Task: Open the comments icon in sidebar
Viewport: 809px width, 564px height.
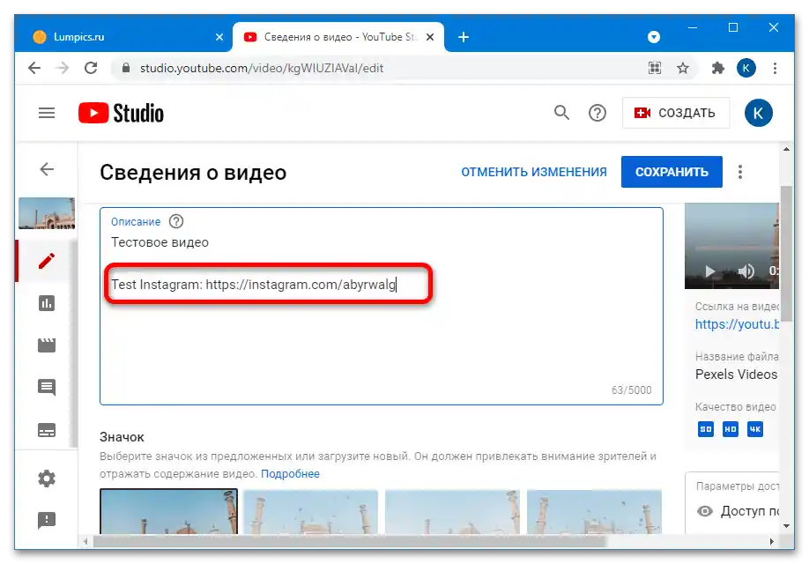Action: tap(47, 388)
